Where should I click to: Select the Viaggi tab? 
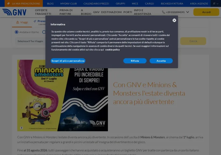click(x=22, y=22)
